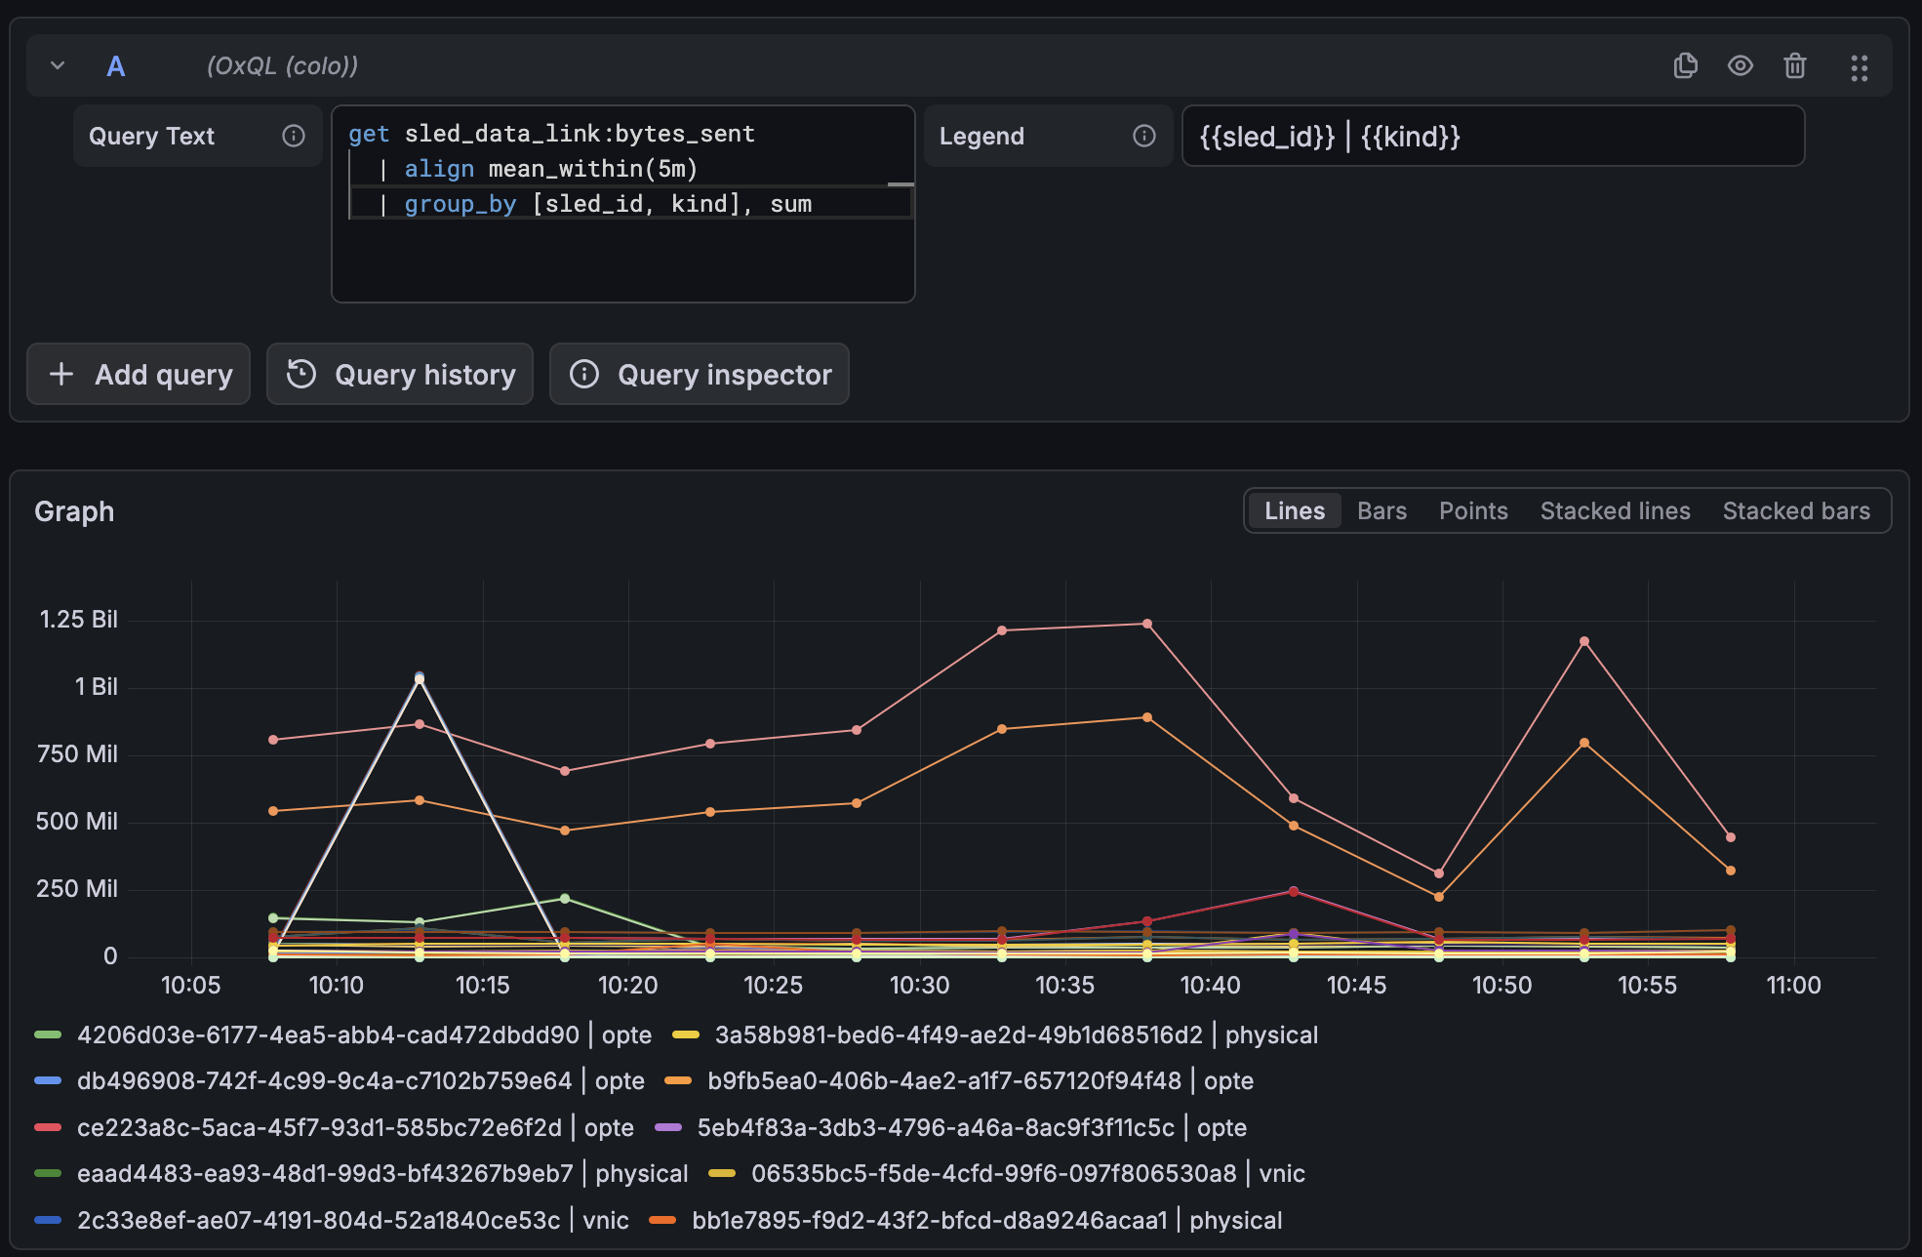Open the Legend info tooltip
1922x1257 pixels.
pos(1142,137)
